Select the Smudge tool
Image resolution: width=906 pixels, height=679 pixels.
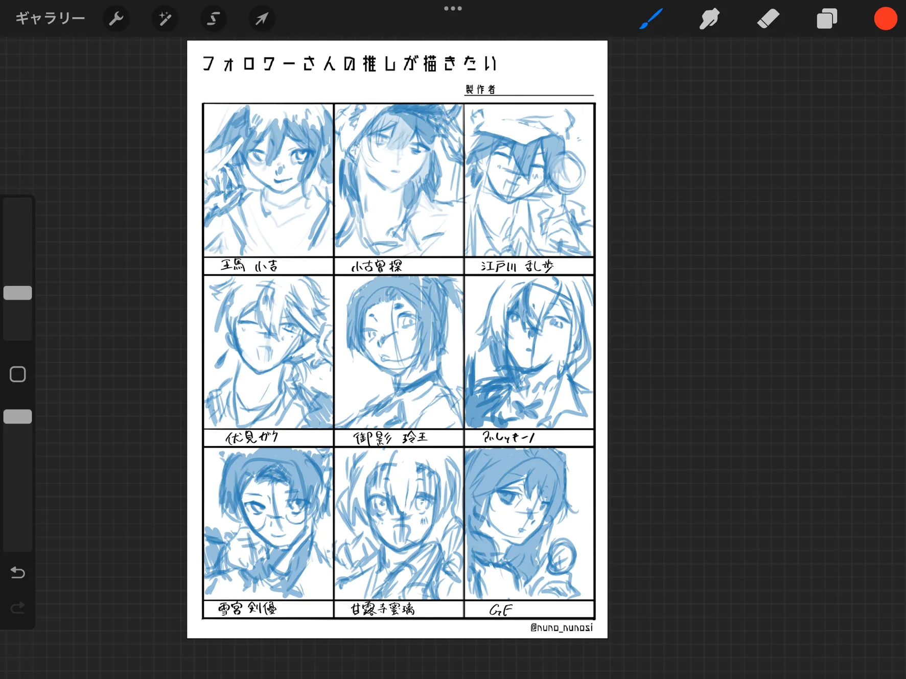pyautogui.click(x=709, y=19)
